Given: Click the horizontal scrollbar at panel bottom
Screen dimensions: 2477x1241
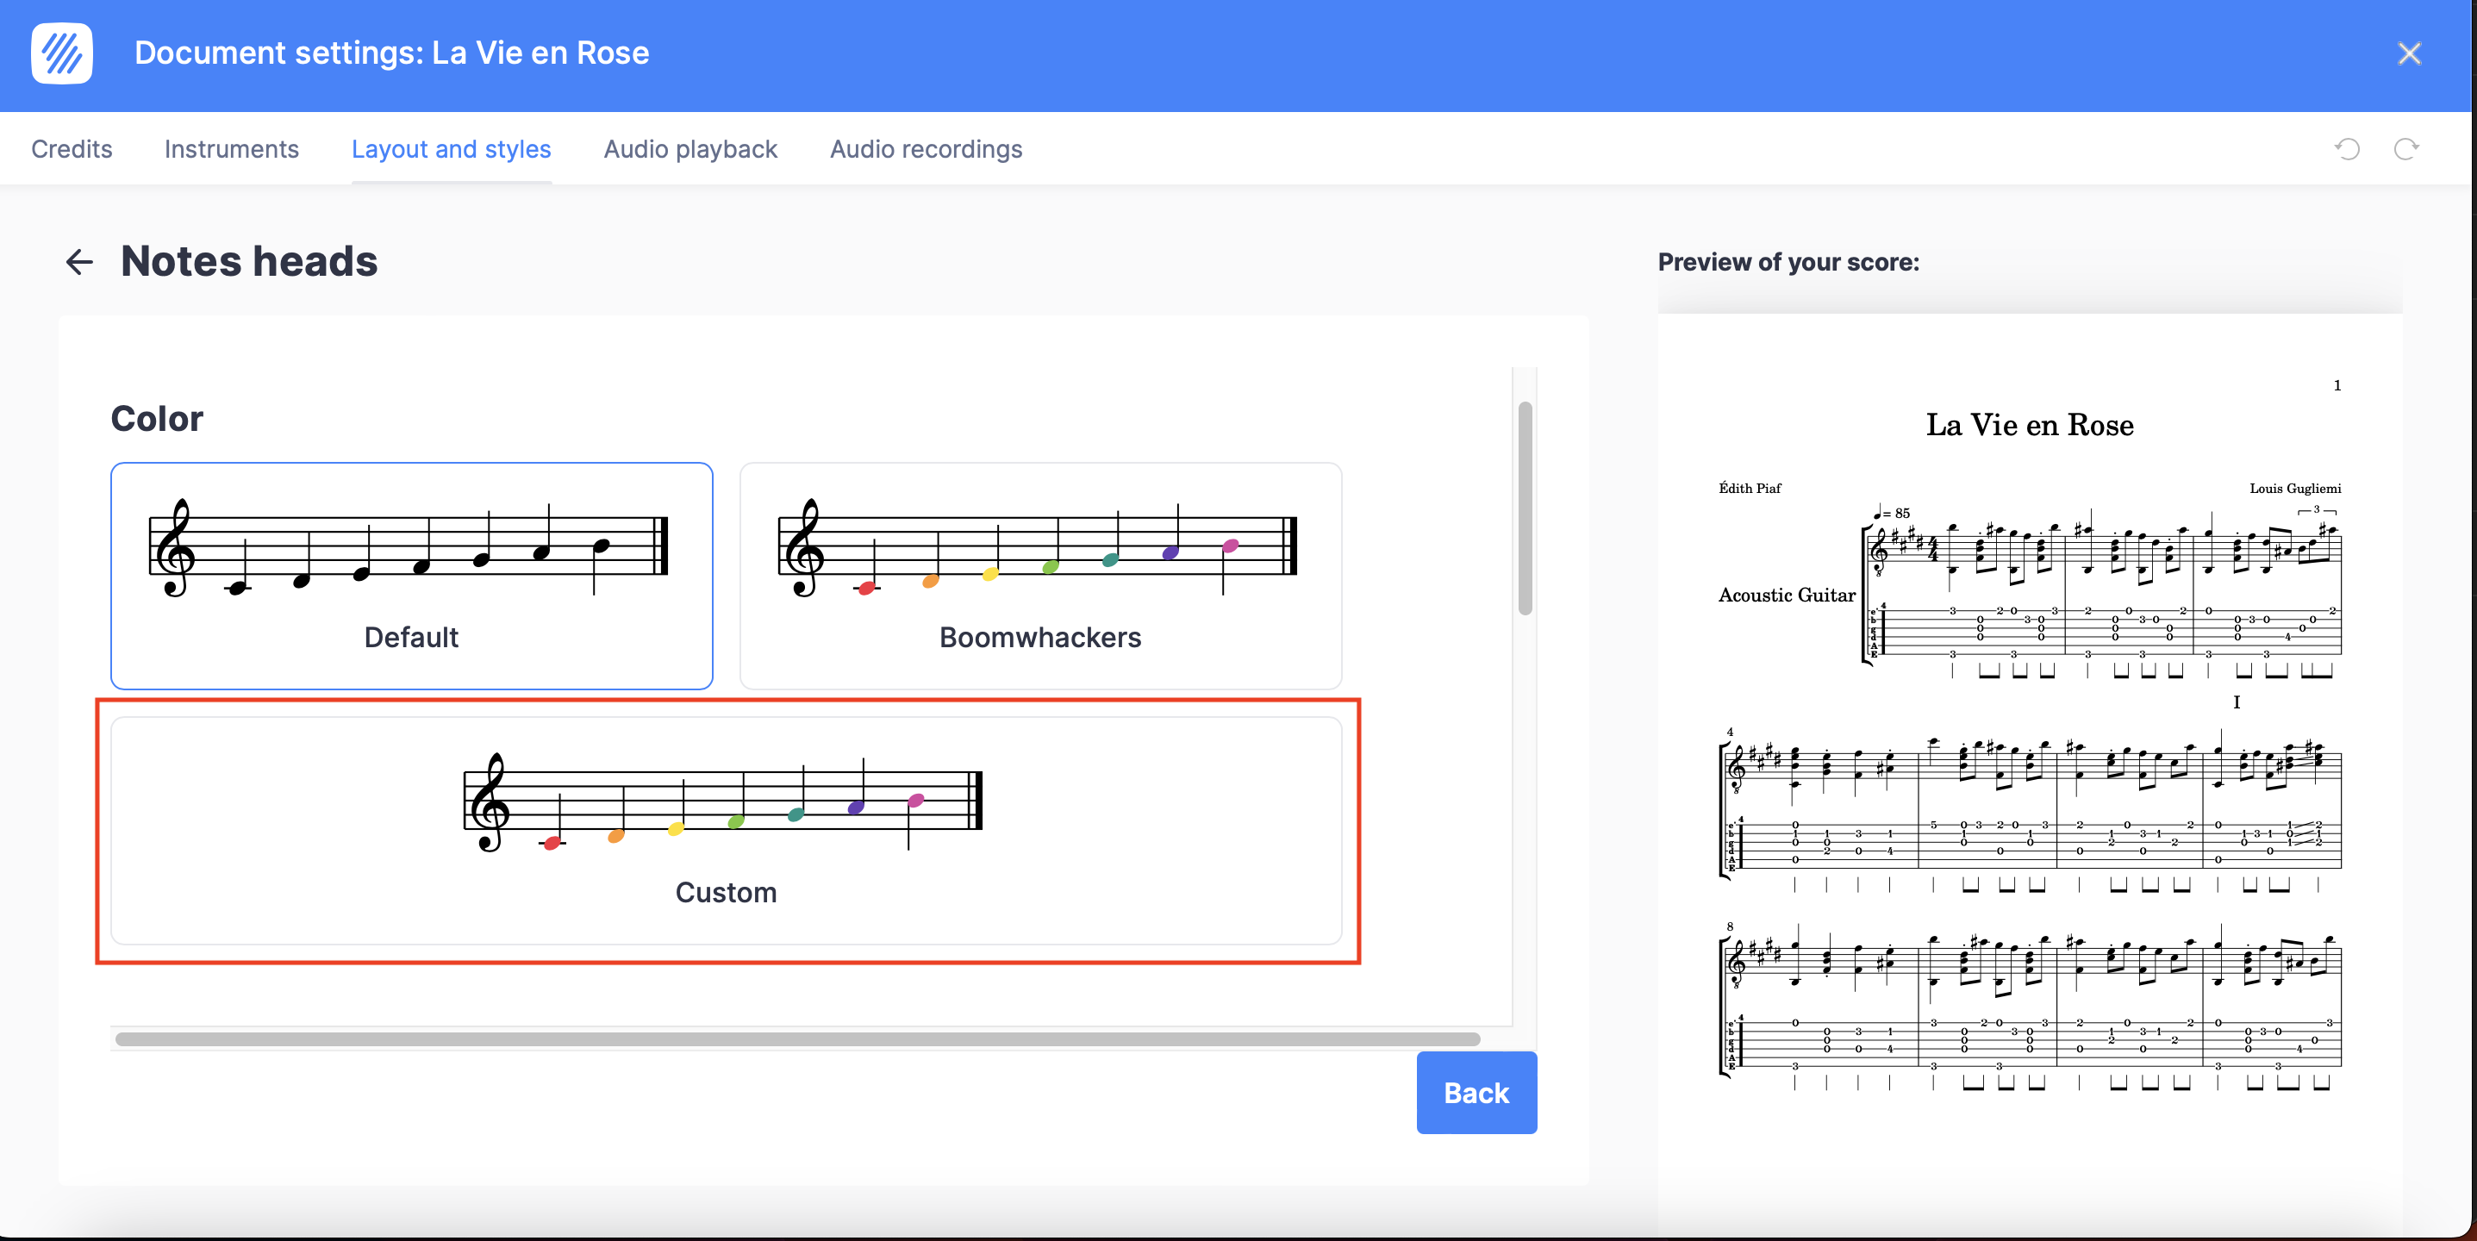Looking at the screenshot, I should [796, 1038].
